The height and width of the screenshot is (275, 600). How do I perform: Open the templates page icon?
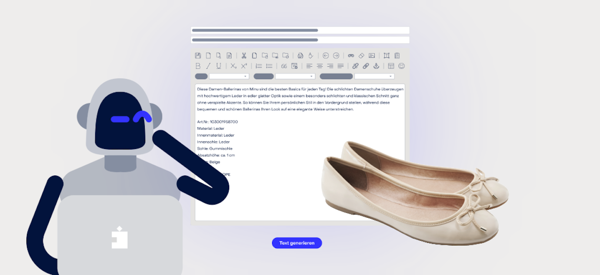(229, 56)
